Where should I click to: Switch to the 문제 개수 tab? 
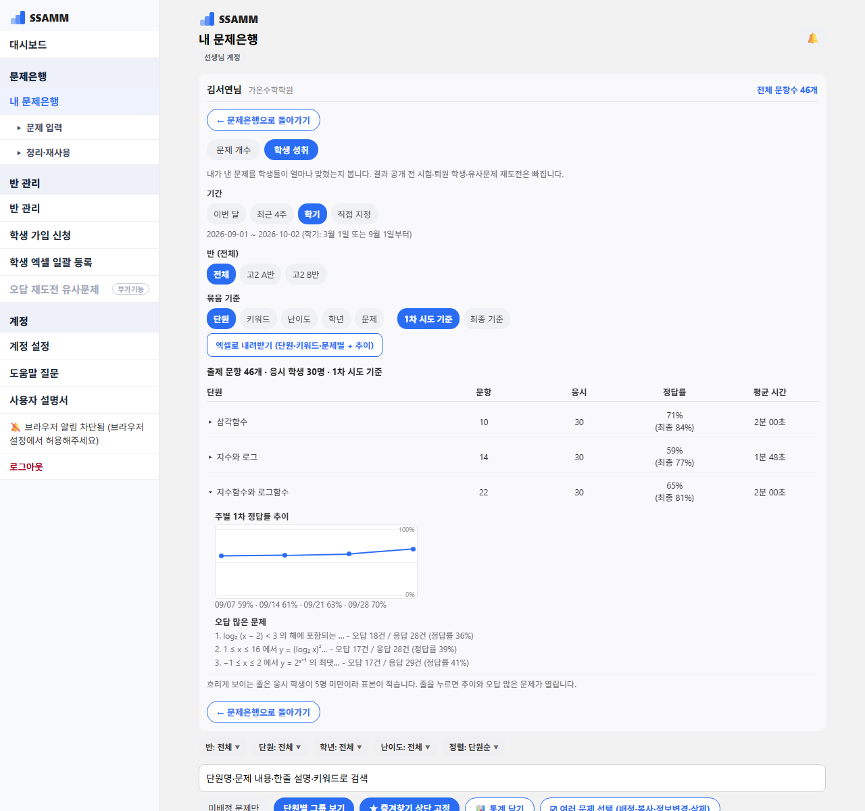point(233,150)
